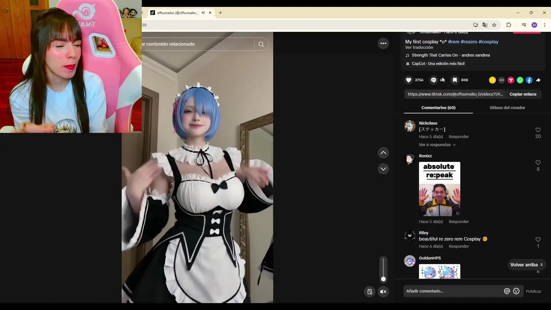
Task: Install the app via address bar icon
Action: (476, 25)
